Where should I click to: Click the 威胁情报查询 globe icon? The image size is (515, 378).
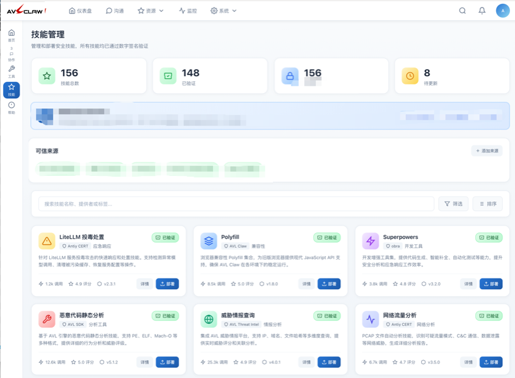pyautogui.click(x=209, y=319)
